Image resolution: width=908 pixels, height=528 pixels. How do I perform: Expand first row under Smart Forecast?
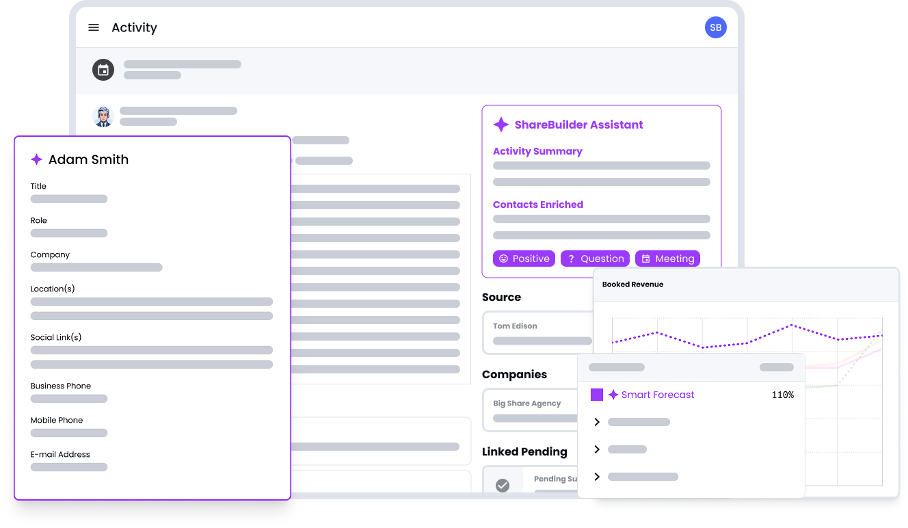pos(597,422)
